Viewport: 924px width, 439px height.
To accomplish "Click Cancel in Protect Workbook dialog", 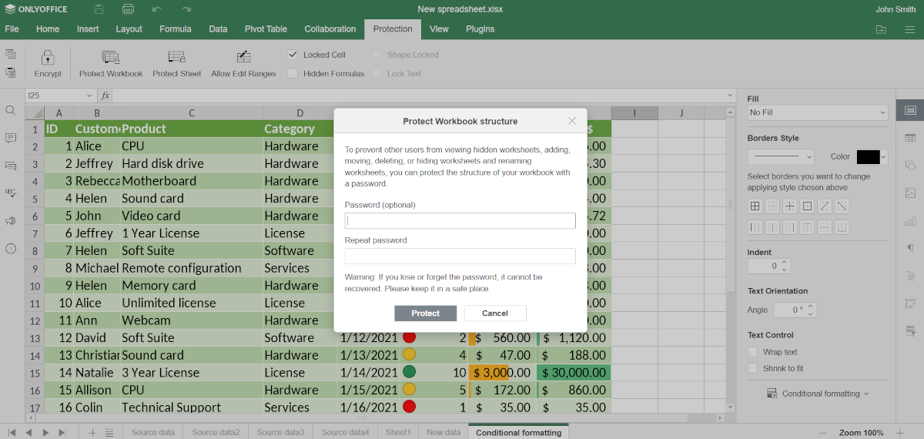I will [x=495, y=313].
